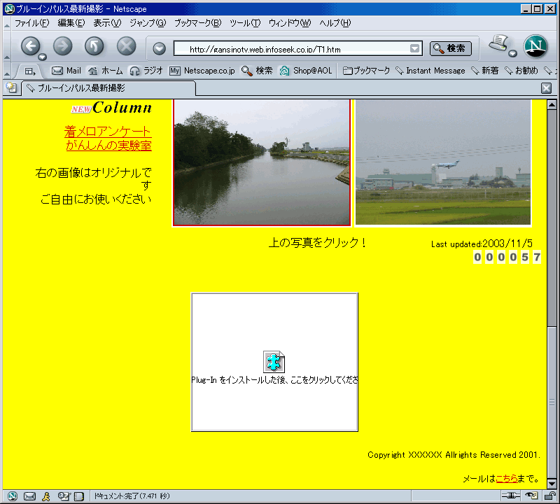Click the plug-in puzzle piece icon
Screen dimensions: 560x504
tap(274, 362)
